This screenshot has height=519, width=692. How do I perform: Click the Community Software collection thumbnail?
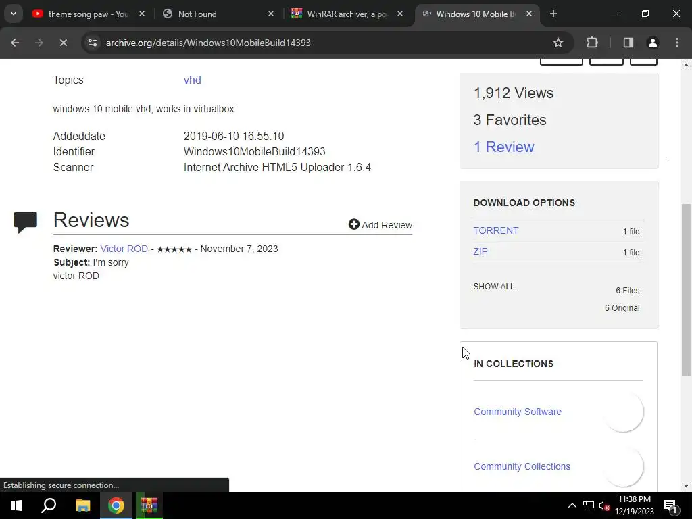(622, 412)
